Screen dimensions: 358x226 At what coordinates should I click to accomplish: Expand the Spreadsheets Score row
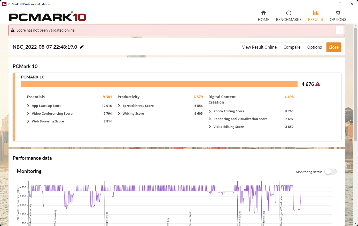(119, 106)
